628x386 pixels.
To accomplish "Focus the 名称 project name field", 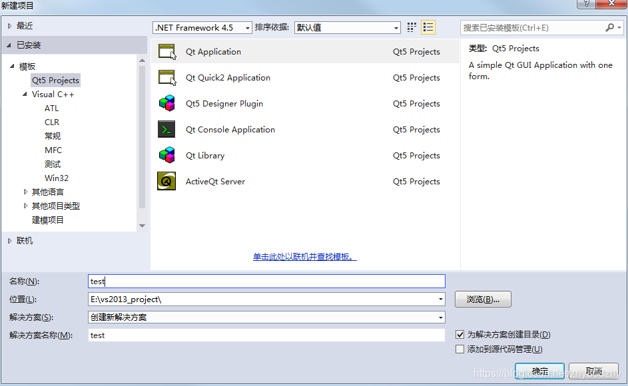I will pyautogui.click(x=266, y=281).
